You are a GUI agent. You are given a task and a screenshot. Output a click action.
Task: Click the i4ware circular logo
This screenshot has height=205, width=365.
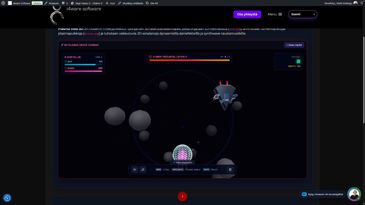point(57,15)
